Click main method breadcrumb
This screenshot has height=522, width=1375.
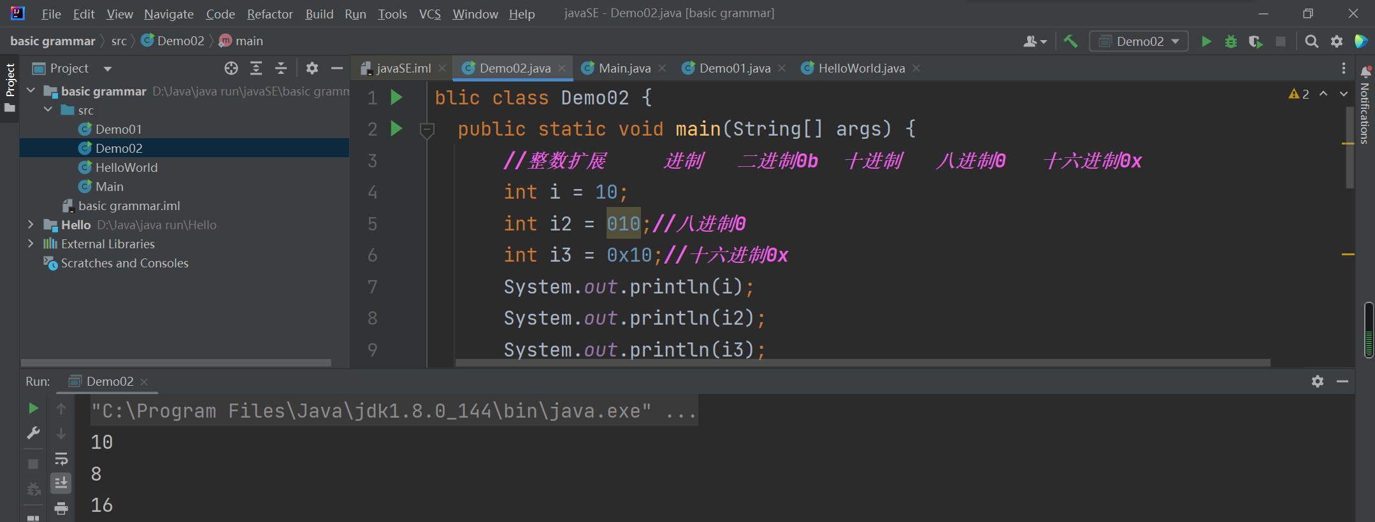click(x=241, y=41)
